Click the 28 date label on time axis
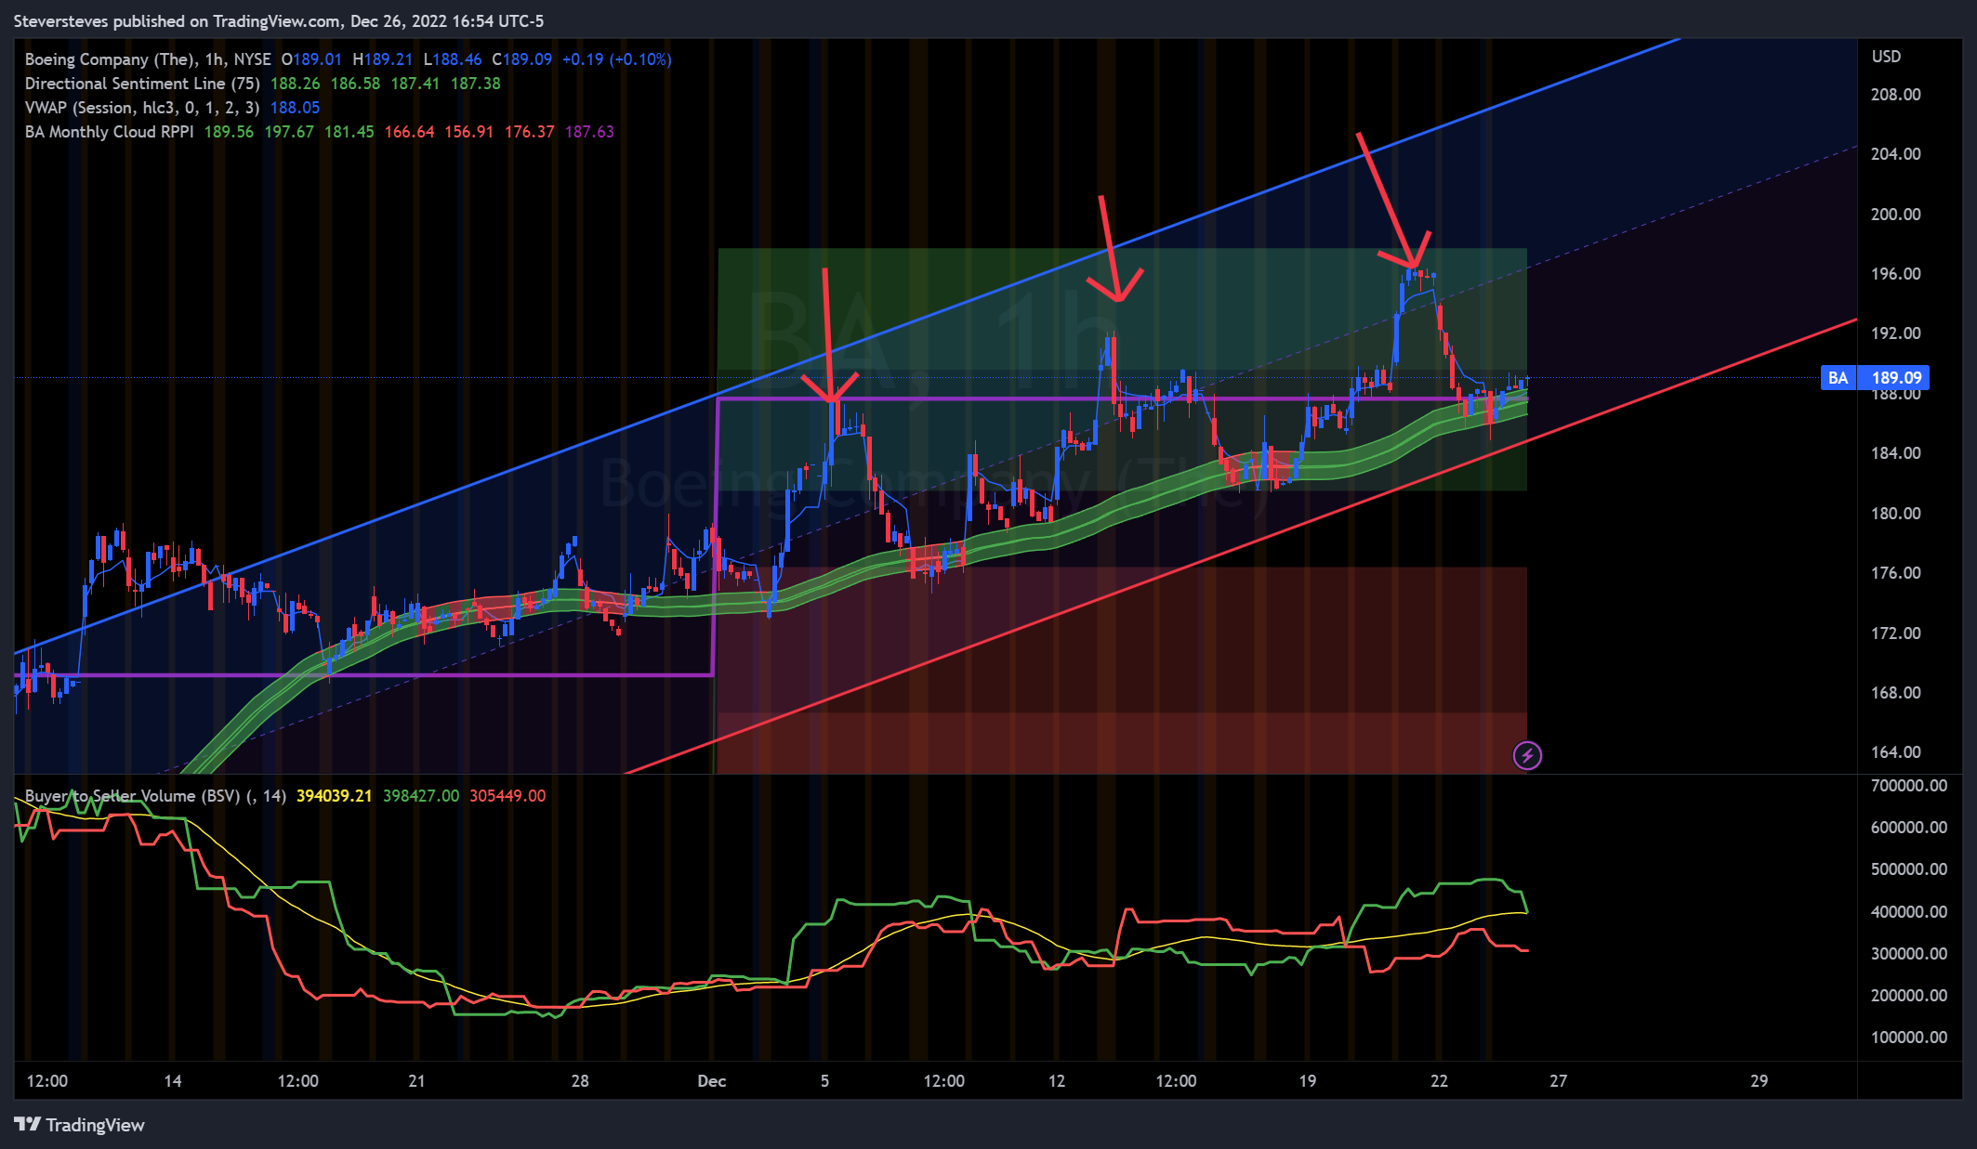 pos(580,1081)
